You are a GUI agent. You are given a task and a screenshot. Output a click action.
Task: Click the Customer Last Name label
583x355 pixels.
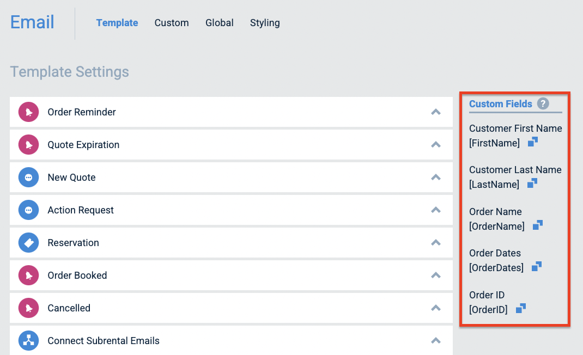coord(515,169)
